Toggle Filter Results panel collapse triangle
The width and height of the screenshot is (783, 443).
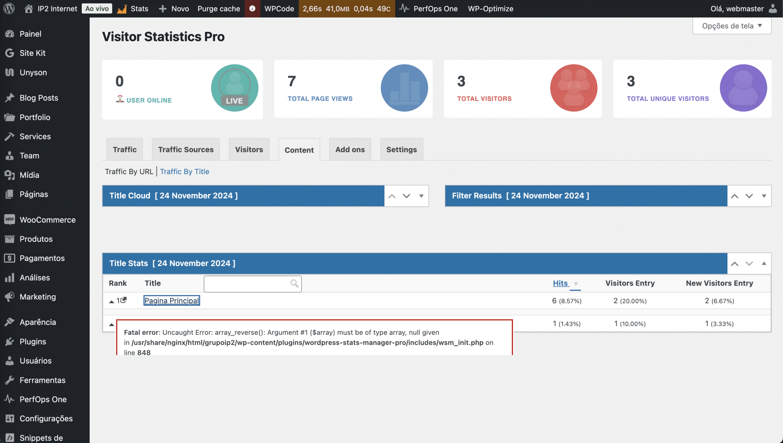[x=764, y=196]
